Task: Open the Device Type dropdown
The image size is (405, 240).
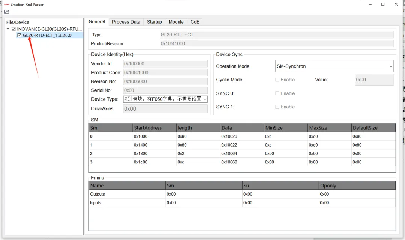Action: tap(165, 99)
